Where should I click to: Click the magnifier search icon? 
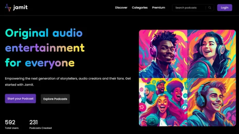tap(210, 7)
